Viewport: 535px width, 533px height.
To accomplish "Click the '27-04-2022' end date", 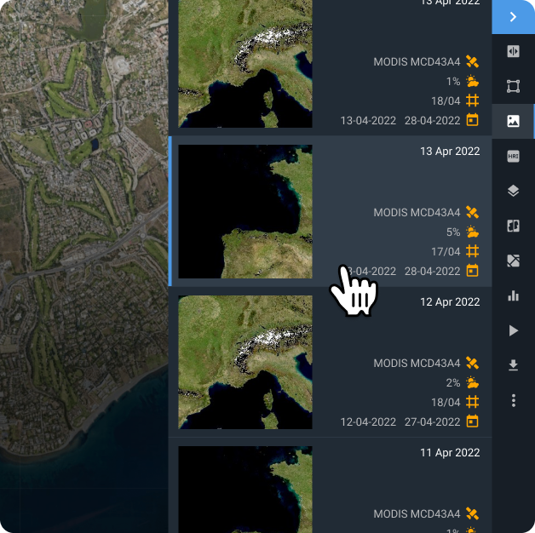I will tap(432, 422).
